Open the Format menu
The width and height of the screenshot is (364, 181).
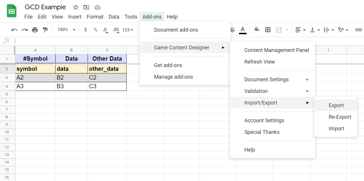coord(95,17)
